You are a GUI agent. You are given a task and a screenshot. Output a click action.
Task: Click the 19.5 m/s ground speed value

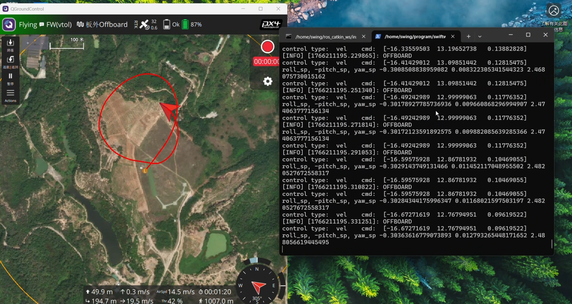pyautogui.click(x=140, y=301)
